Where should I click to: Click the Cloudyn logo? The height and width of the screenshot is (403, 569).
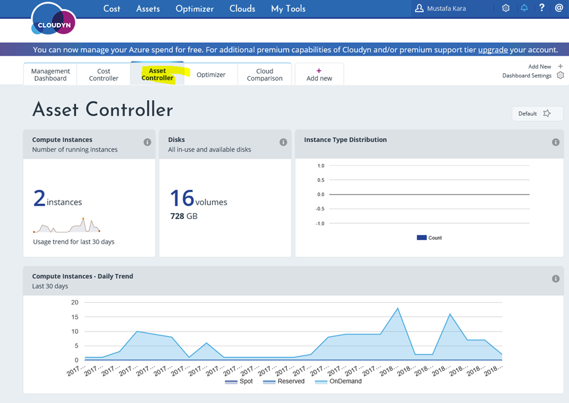click(x=53, y=19)
